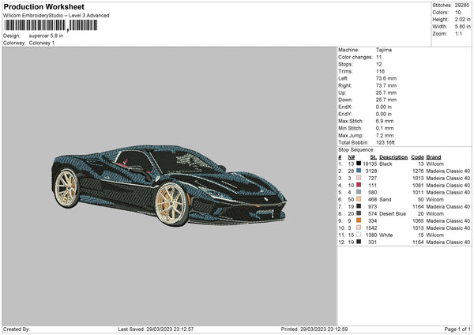Pick the red swatch in stop 4
Viewport: 474px width, 335px height.
coord(358,185)
